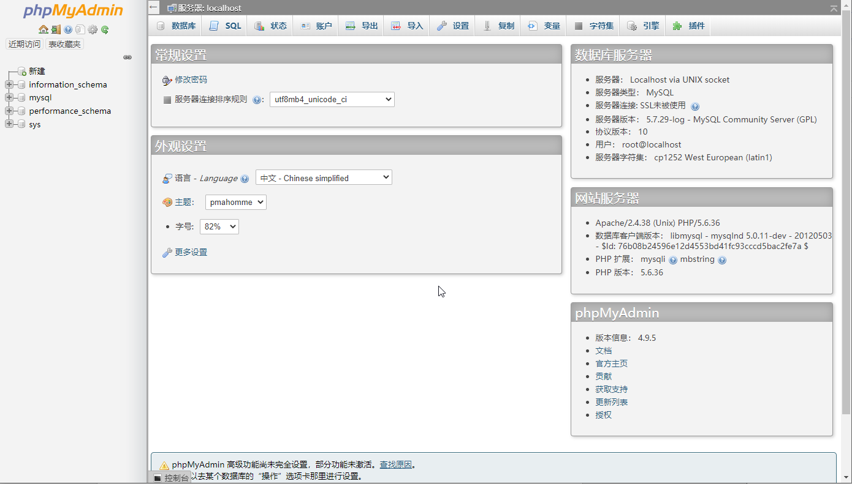The height and width of the screenshot is (484, 852).
Task: Expand the sys tree node
Action: click(9, 124)
